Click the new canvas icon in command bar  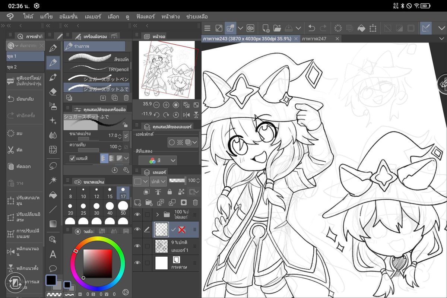[x=266, y=28]
